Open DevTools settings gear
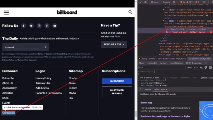The width and height of the screenshot is (213, 120). coord(204,2)
